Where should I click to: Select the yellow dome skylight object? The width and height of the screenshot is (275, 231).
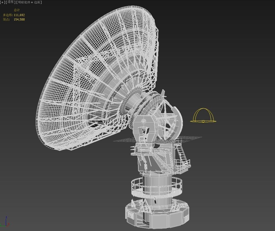[203, 115]
